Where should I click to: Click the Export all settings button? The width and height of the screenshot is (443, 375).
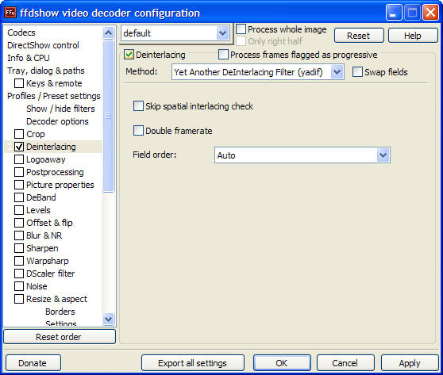coord(193,363)
